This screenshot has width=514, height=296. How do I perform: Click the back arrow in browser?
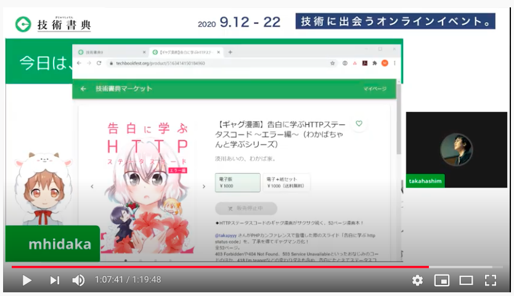pos(79,63)
